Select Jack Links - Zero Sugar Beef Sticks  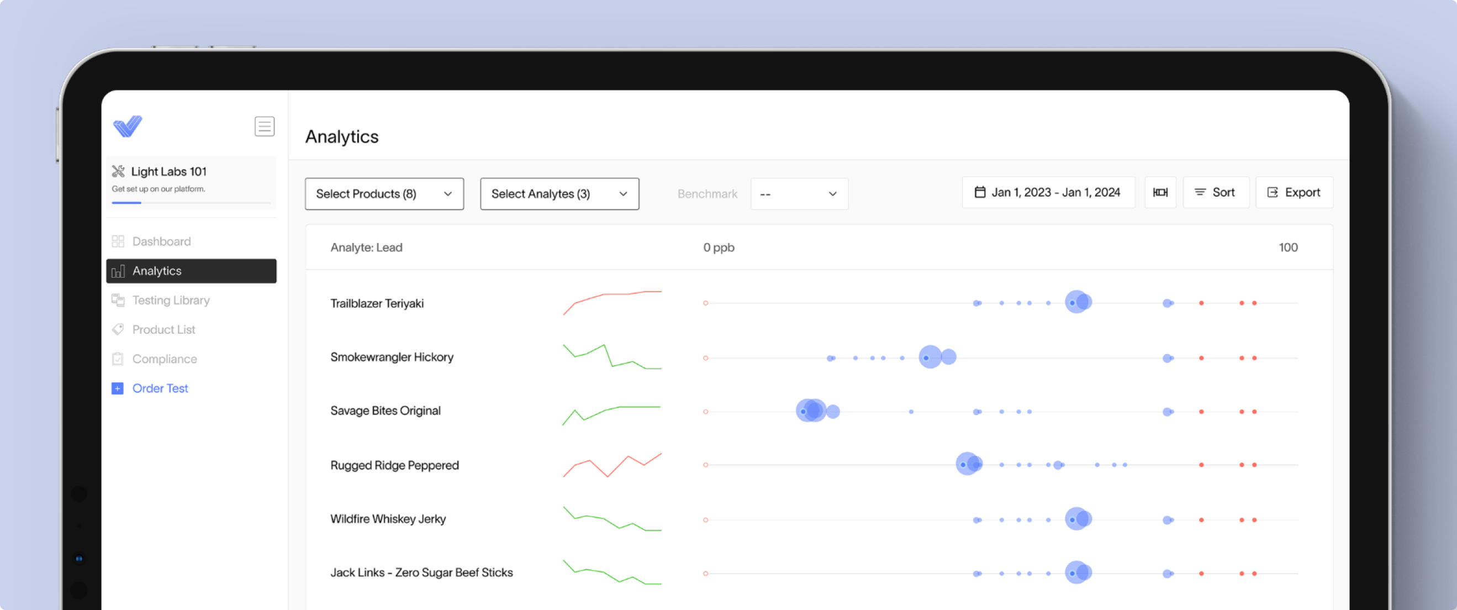point(421,572)
